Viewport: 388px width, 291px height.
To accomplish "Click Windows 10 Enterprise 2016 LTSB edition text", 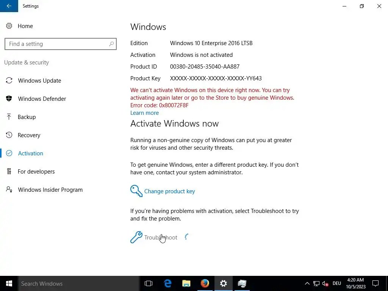I will point(211,43).
